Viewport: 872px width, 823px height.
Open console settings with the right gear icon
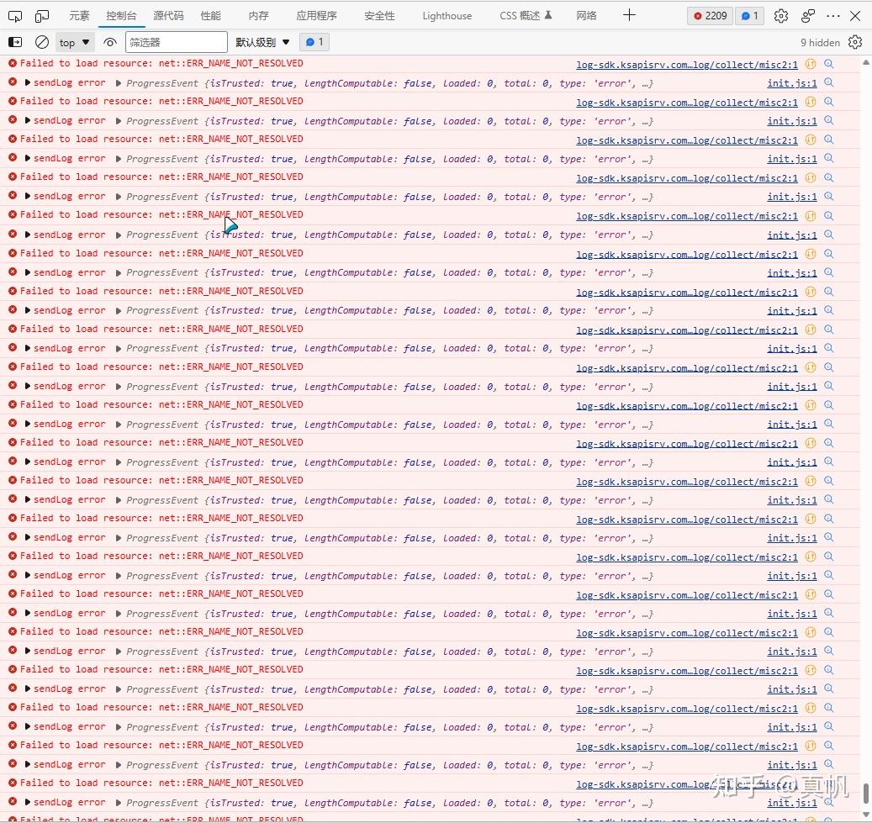point(855,41)
